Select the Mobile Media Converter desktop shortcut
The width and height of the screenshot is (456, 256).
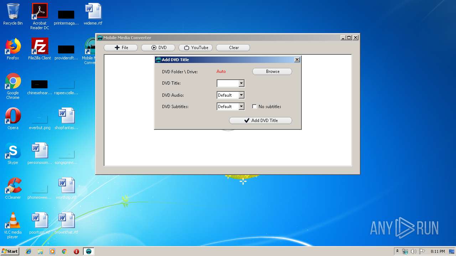point(89,51)
